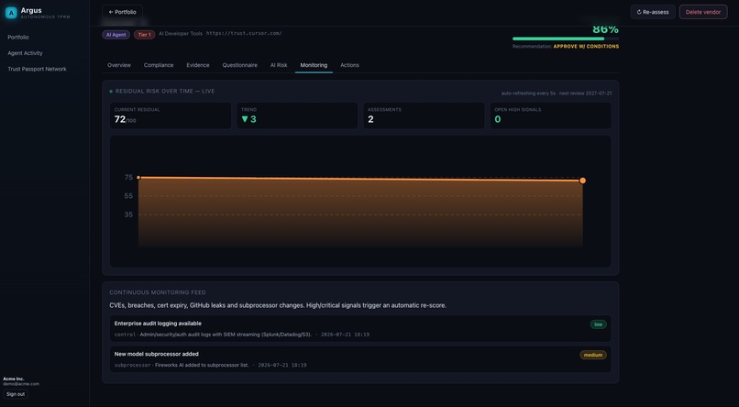Viewport: 739px width, 407px height.
Task: Open the Enterprise audit logging feed entry
Action: tap(360, 328)
